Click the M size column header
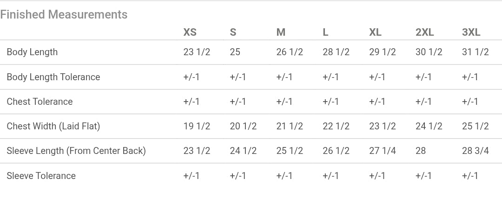Screen dimensions: 502x198 point(281,32)
